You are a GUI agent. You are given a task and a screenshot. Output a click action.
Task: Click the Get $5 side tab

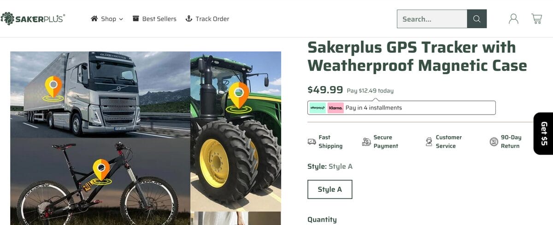pos(543,133)
